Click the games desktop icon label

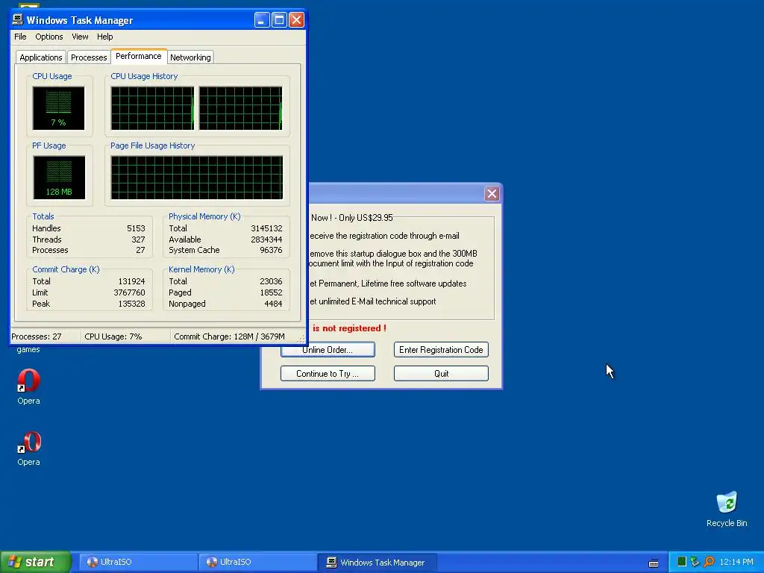[28, 349]
